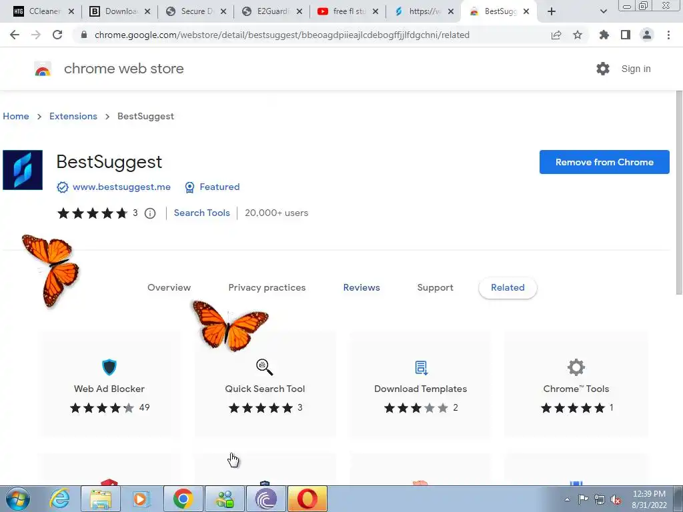The height and width of the screenshot is (512, 683).
Task: Open the Extensions puzzle icon
Action: click(604, 35)
